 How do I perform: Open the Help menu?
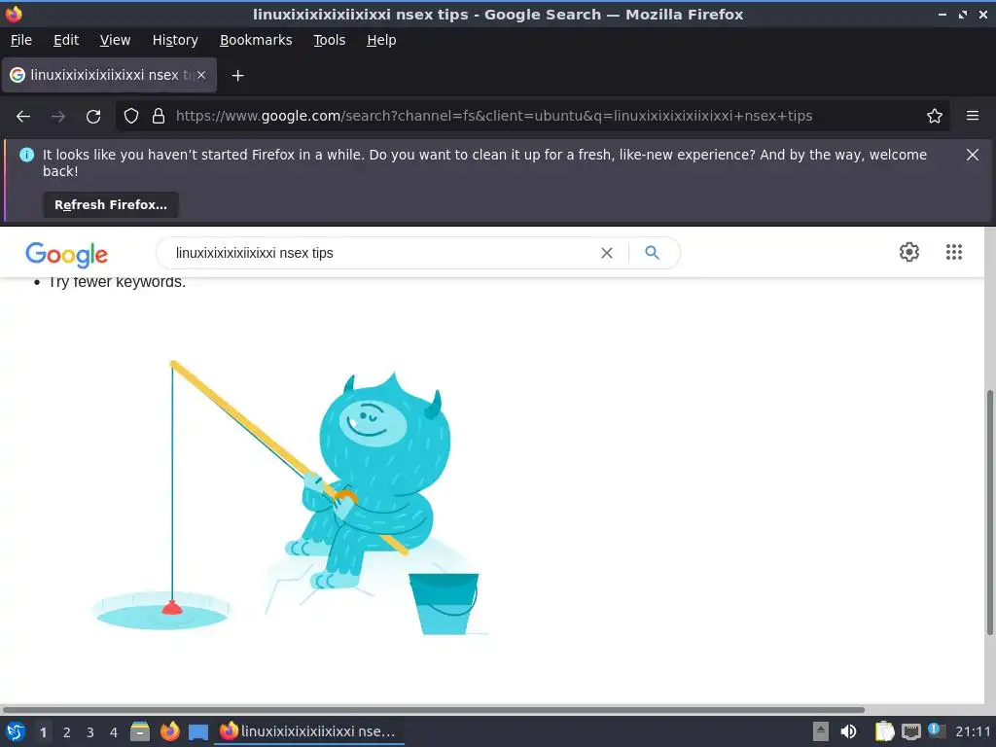381,40
